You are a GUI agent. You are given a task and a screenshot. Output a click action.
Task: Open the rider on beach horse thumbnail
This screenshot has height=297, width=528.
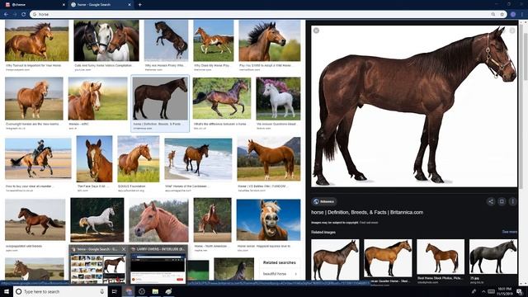pyautogui.click(x=38, y=158)
